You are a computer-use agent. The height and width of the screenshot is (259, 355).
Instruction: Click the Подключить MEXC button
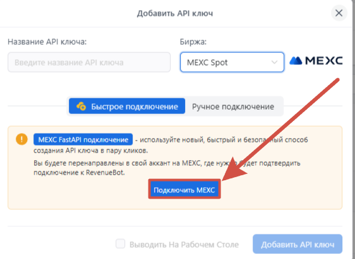[x=184, y=190]
